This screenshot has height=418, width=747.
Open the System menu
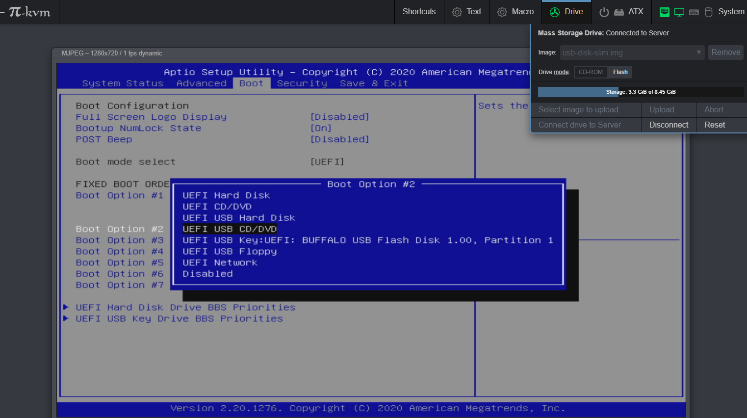pyautogui.click(x=731, y=11)
